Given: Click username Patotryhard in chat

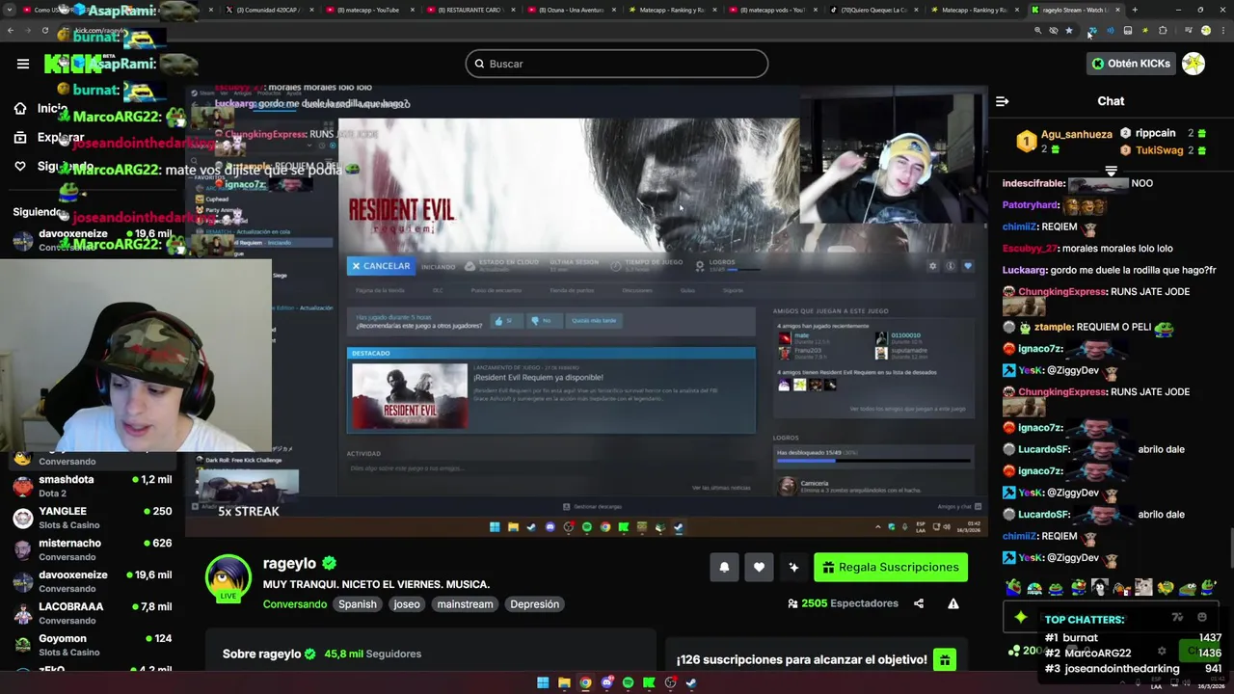Looking at the screenshot, I should pyautogui.click(x=1031, y=205).
